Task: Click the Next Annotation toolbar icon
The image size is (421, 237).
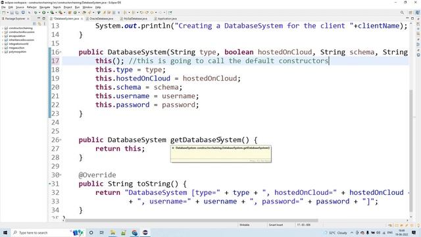Action: coord(125,13)
